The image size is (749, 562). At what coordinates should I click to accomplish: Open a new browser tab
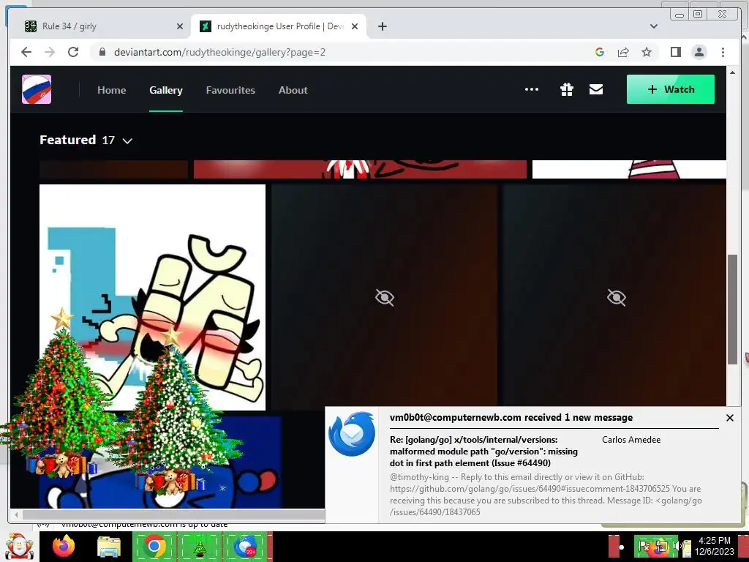coord(382,26)
